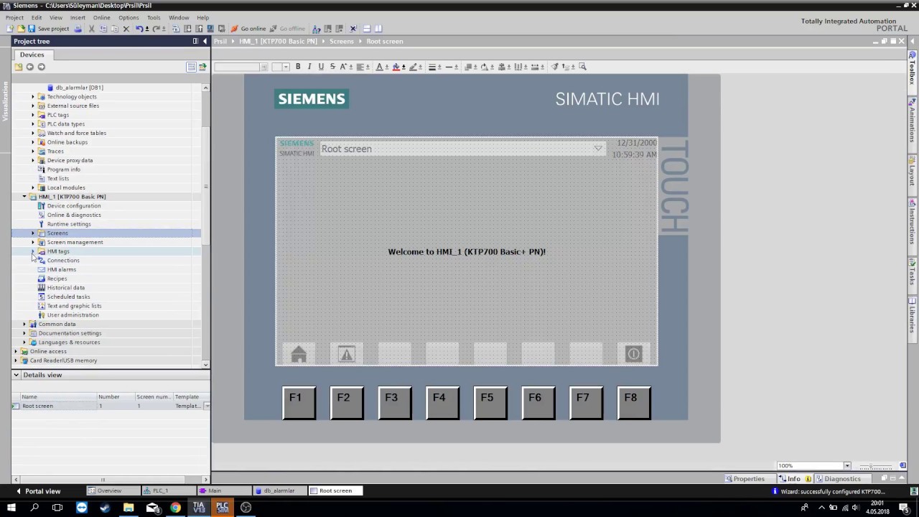
Task: Click the font color A icon
Action: tap(381, 67)
